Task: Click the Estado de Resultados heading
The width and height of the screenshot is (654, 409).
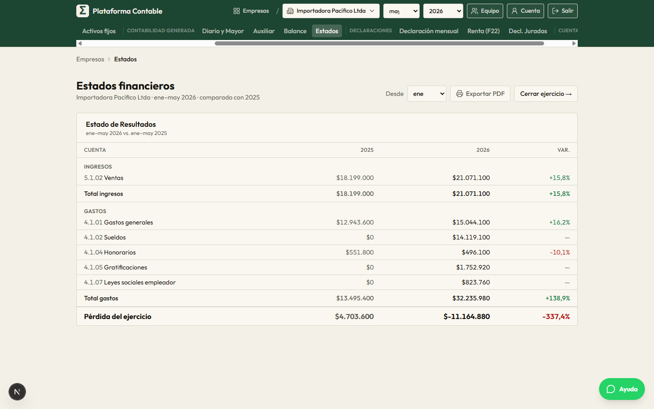Action: [x=121, y=124]
